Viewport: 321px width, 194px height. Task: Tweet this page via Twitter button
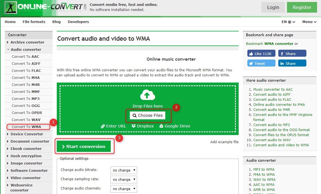261,63
